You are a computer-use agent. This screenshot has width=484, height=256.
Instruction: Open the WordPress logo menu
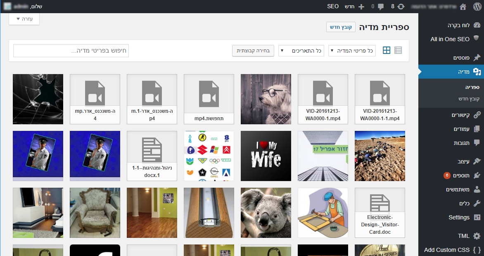477,7
